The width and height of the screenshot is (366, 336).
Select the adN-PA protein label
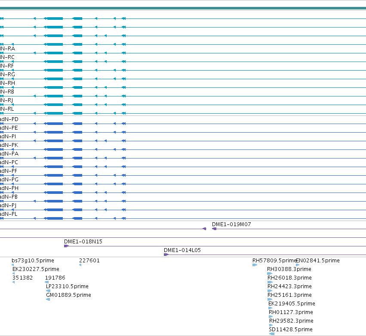[9, 154]
